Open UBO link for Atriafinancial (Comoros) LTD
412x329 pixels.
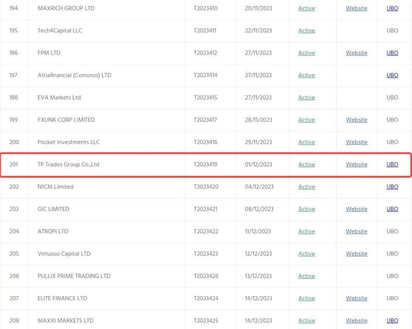[x=392, y=75]
